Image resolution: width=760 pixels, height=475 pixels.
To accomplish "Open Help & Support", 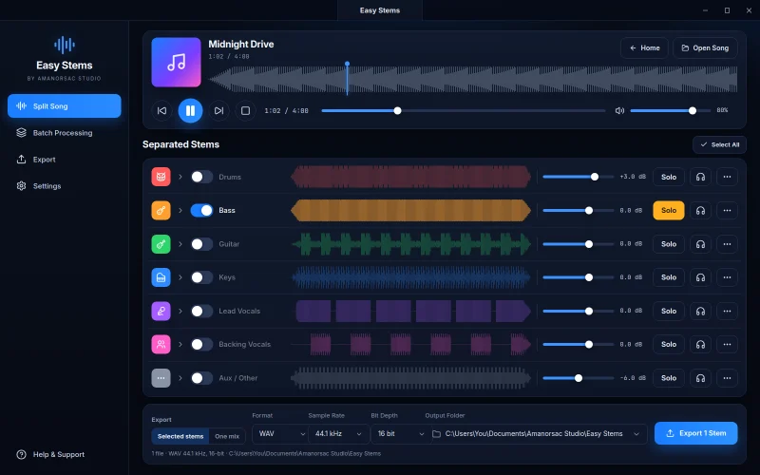I will coord(51,454).
